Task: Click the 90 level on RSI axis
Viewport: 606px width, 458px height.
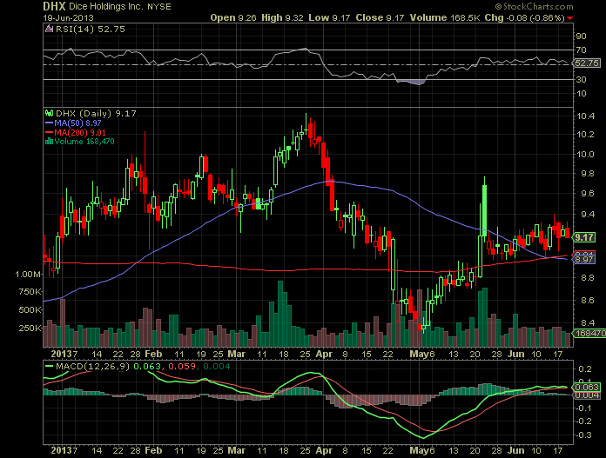Action: 581,37
